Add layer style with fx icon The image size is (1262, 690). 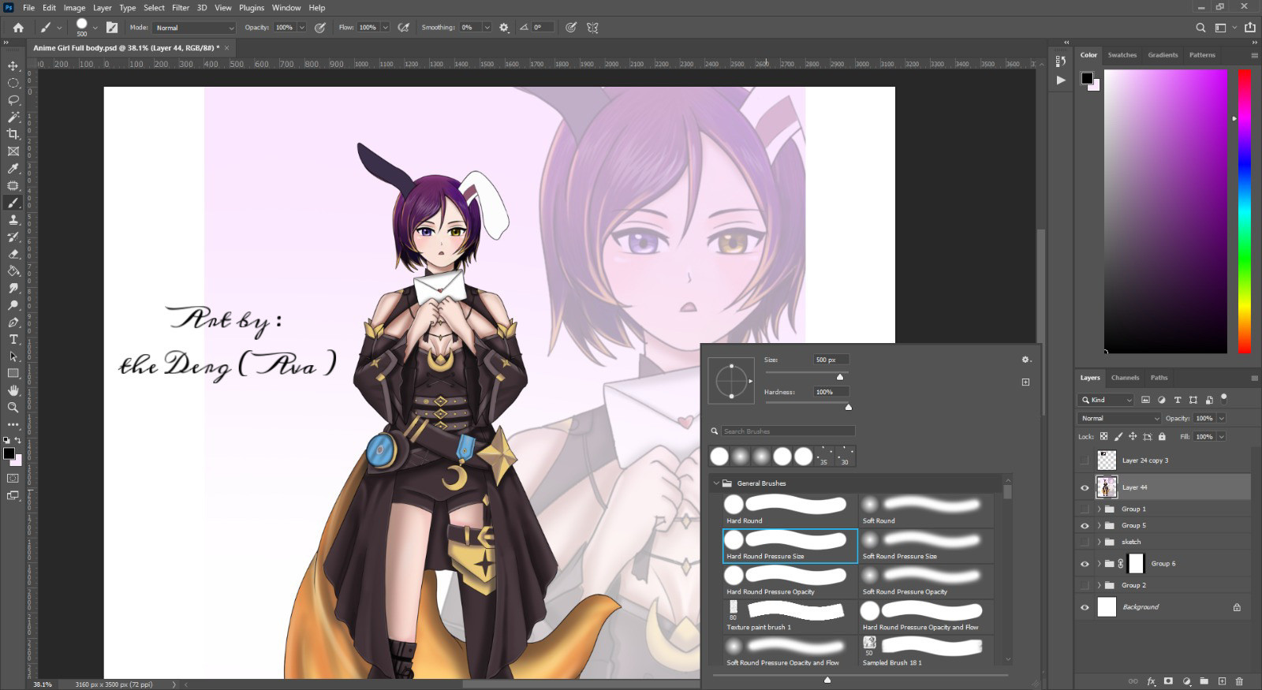[x=1151, y=681]
